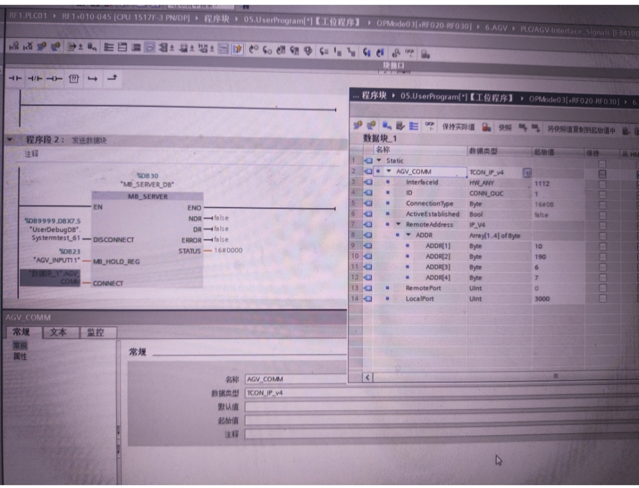Click first insert row icon in data block toolbar
The width and height of the screenshot is (639, 488).
click(x=358, y=125)
